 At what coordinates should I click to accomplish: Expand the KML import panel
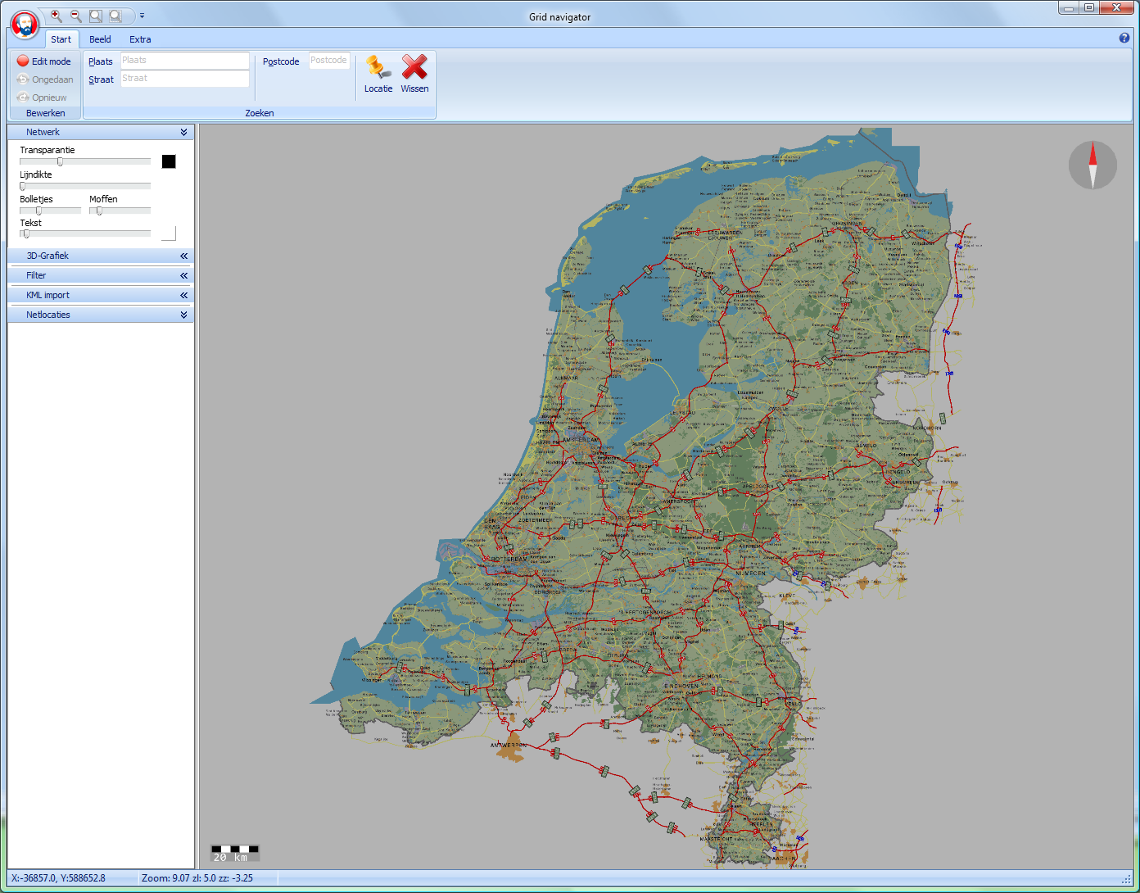[183, 295]
